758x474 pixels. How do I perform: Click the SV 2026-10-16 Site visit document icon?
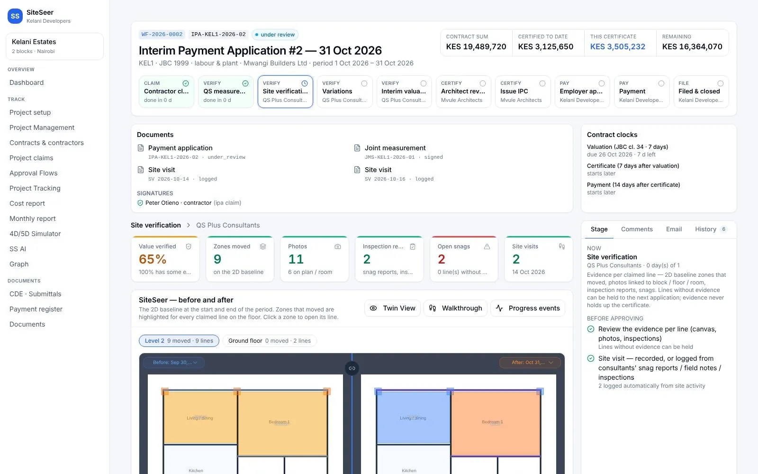tap(357, 170)
